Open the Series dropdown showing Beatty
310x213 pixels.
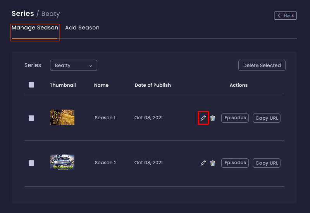(73, 65)
